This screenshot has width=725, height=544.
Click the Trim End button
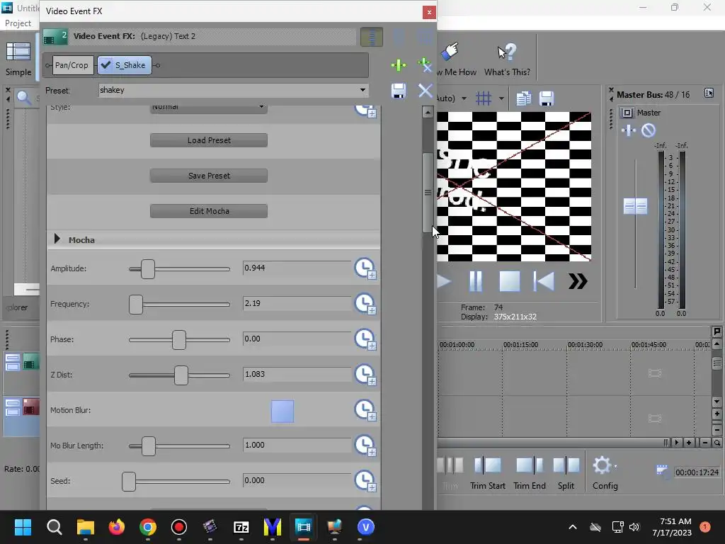coord(530,473)
